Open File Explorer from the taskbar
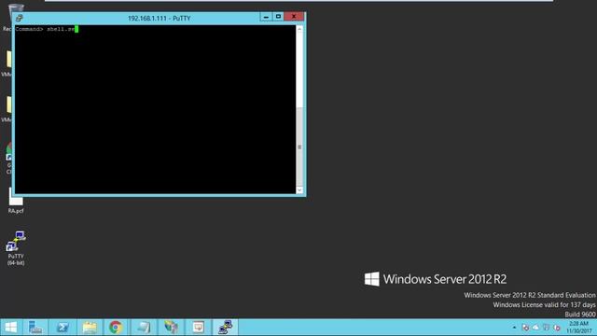 tap(90, 328)
